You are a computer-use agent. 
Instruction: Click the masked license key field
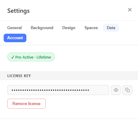click(x=58, y=90)
